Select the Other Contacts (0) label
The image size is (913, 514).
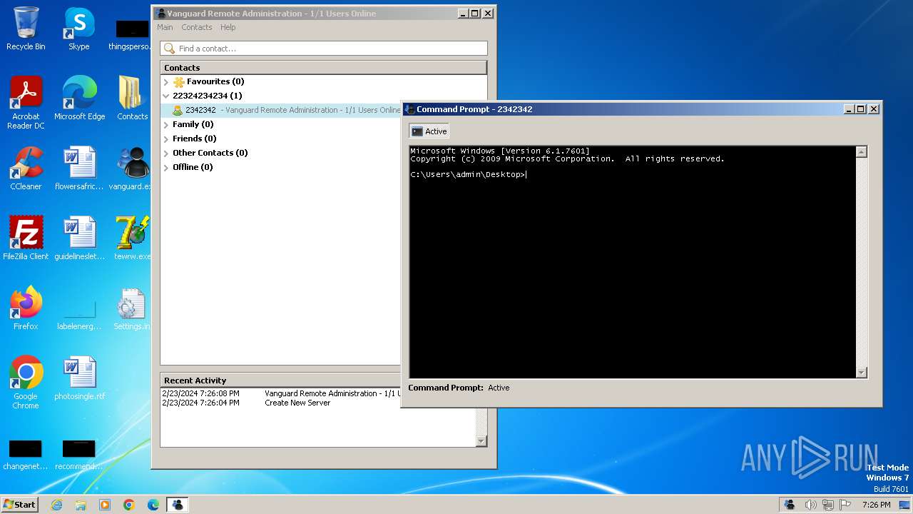[210, 153]
